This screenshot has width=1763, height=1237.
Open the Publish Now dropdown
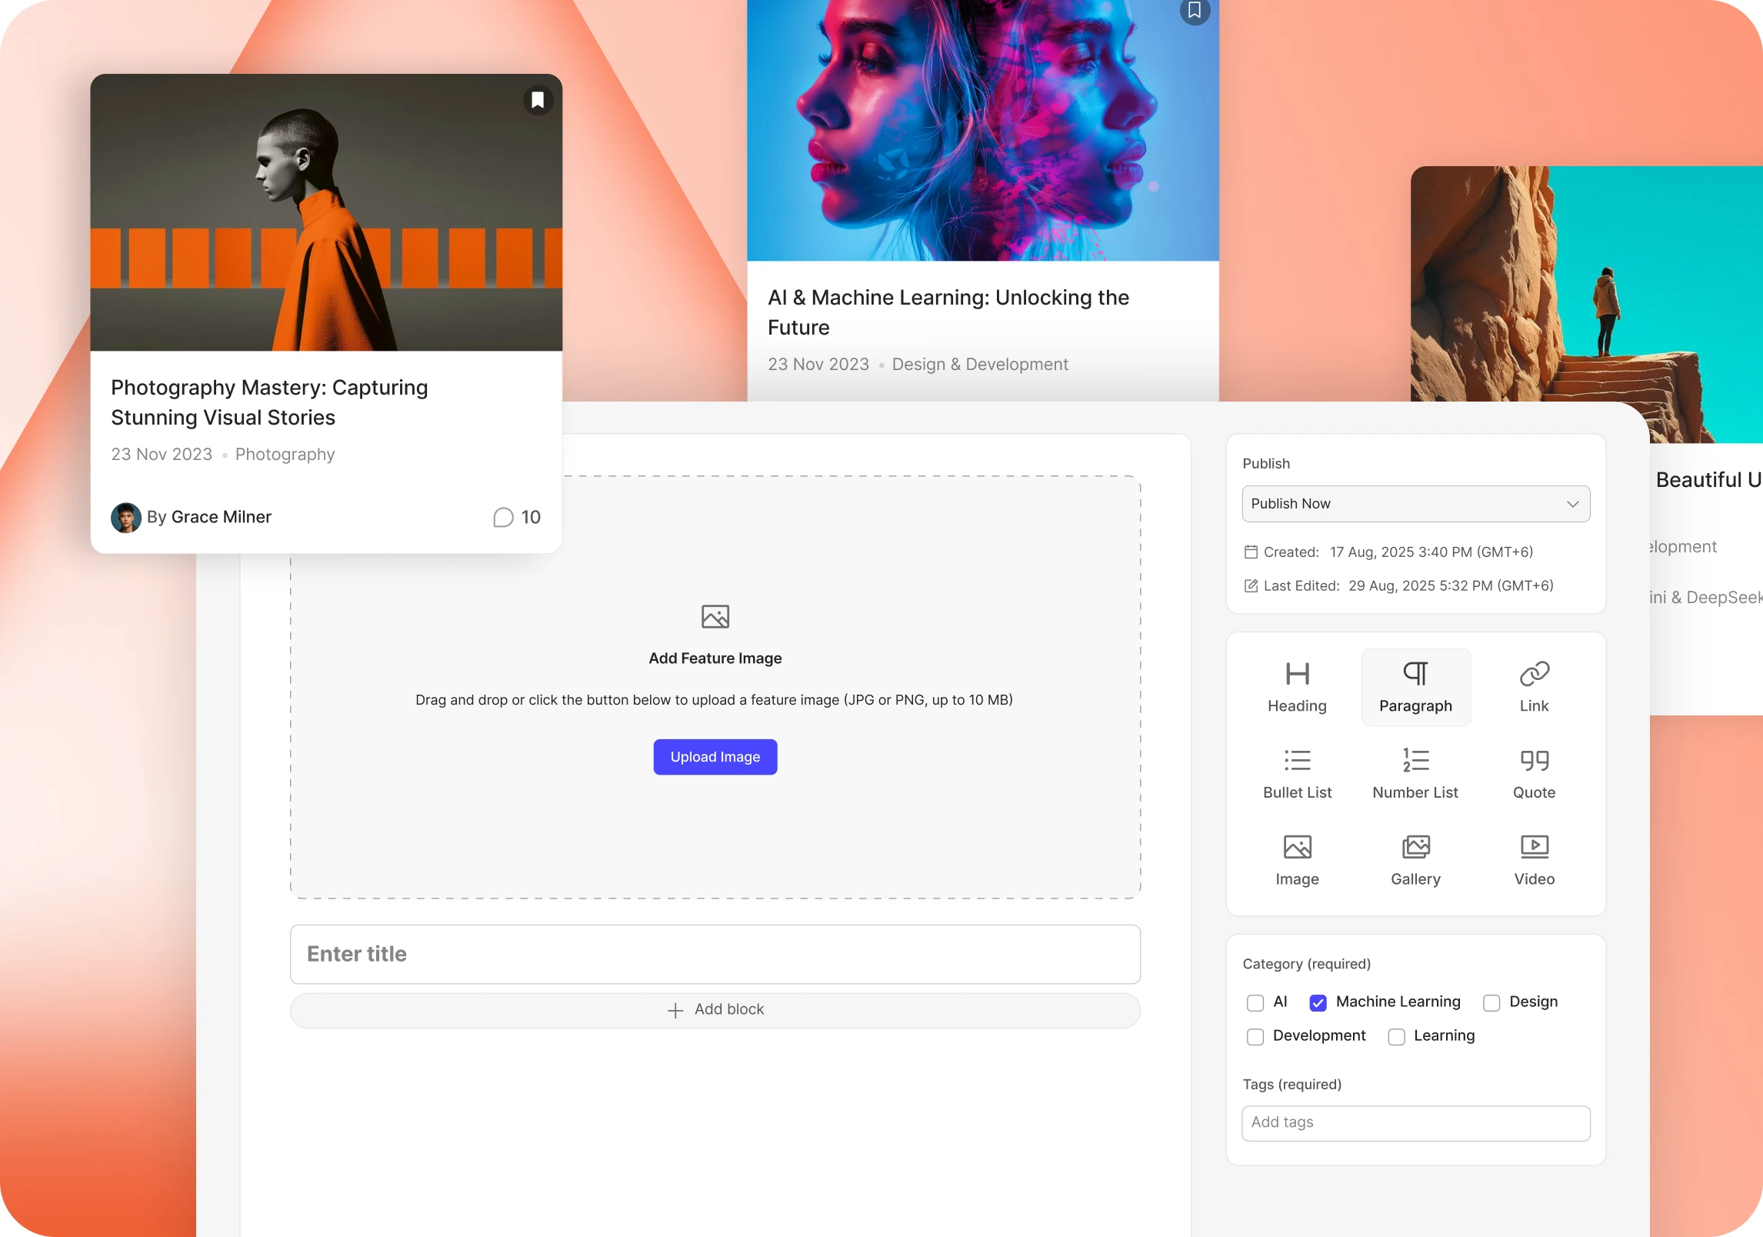coord(1415,504)
